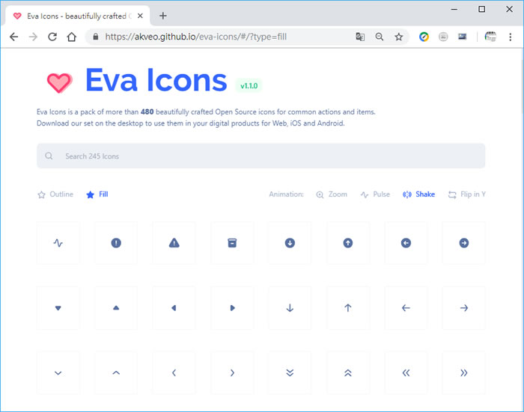
Task: Choose the double chevron right icon
Action: tap(464, 372)
